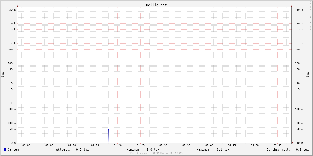Click the red arrow at time axis end
313x156 pixels.
click(293, 143)
